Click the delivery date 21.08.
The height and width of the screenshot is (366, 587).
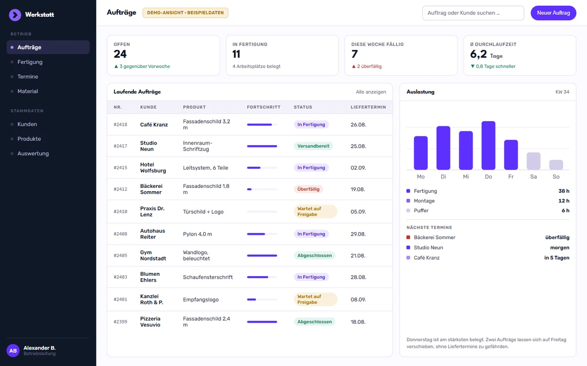coord(358,255)
